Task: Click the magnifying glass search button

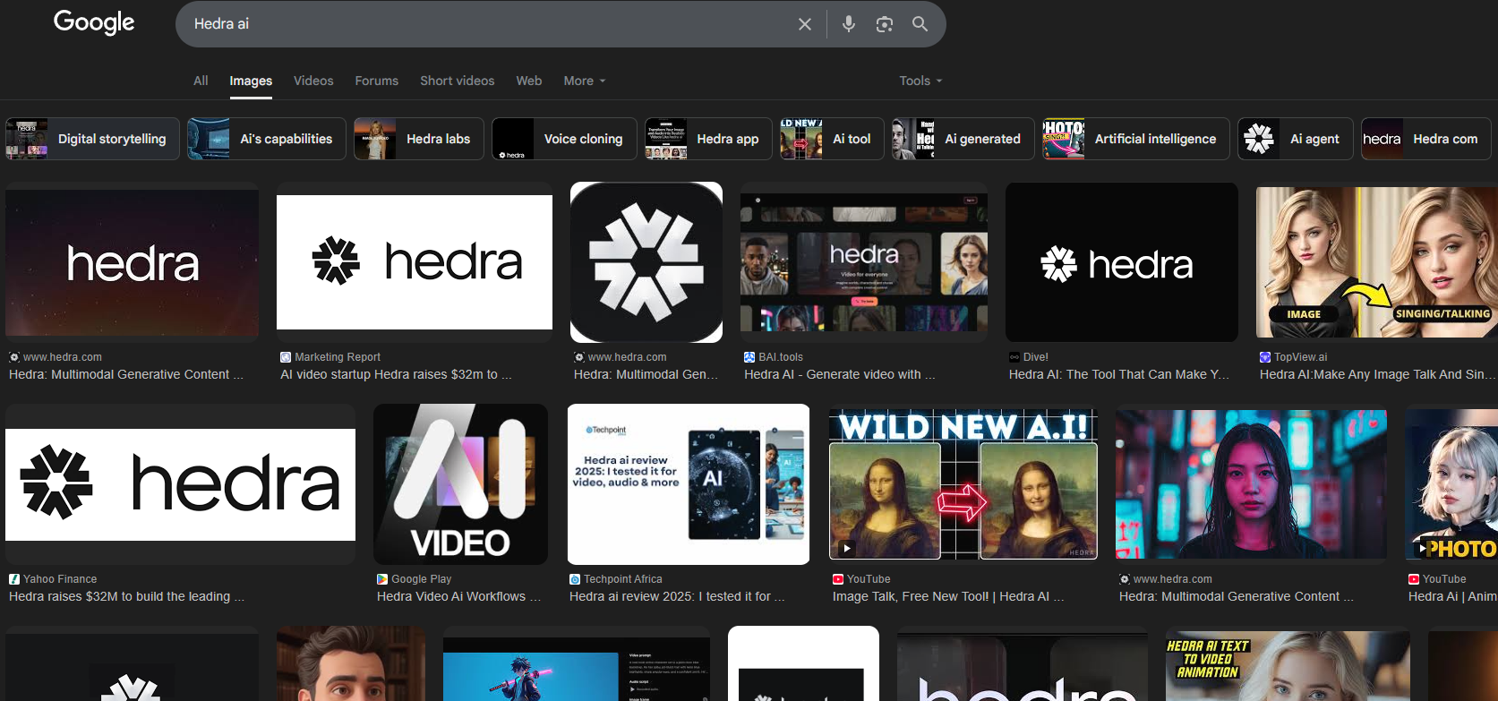Action: pyautogui.click(x=920, y=24)
